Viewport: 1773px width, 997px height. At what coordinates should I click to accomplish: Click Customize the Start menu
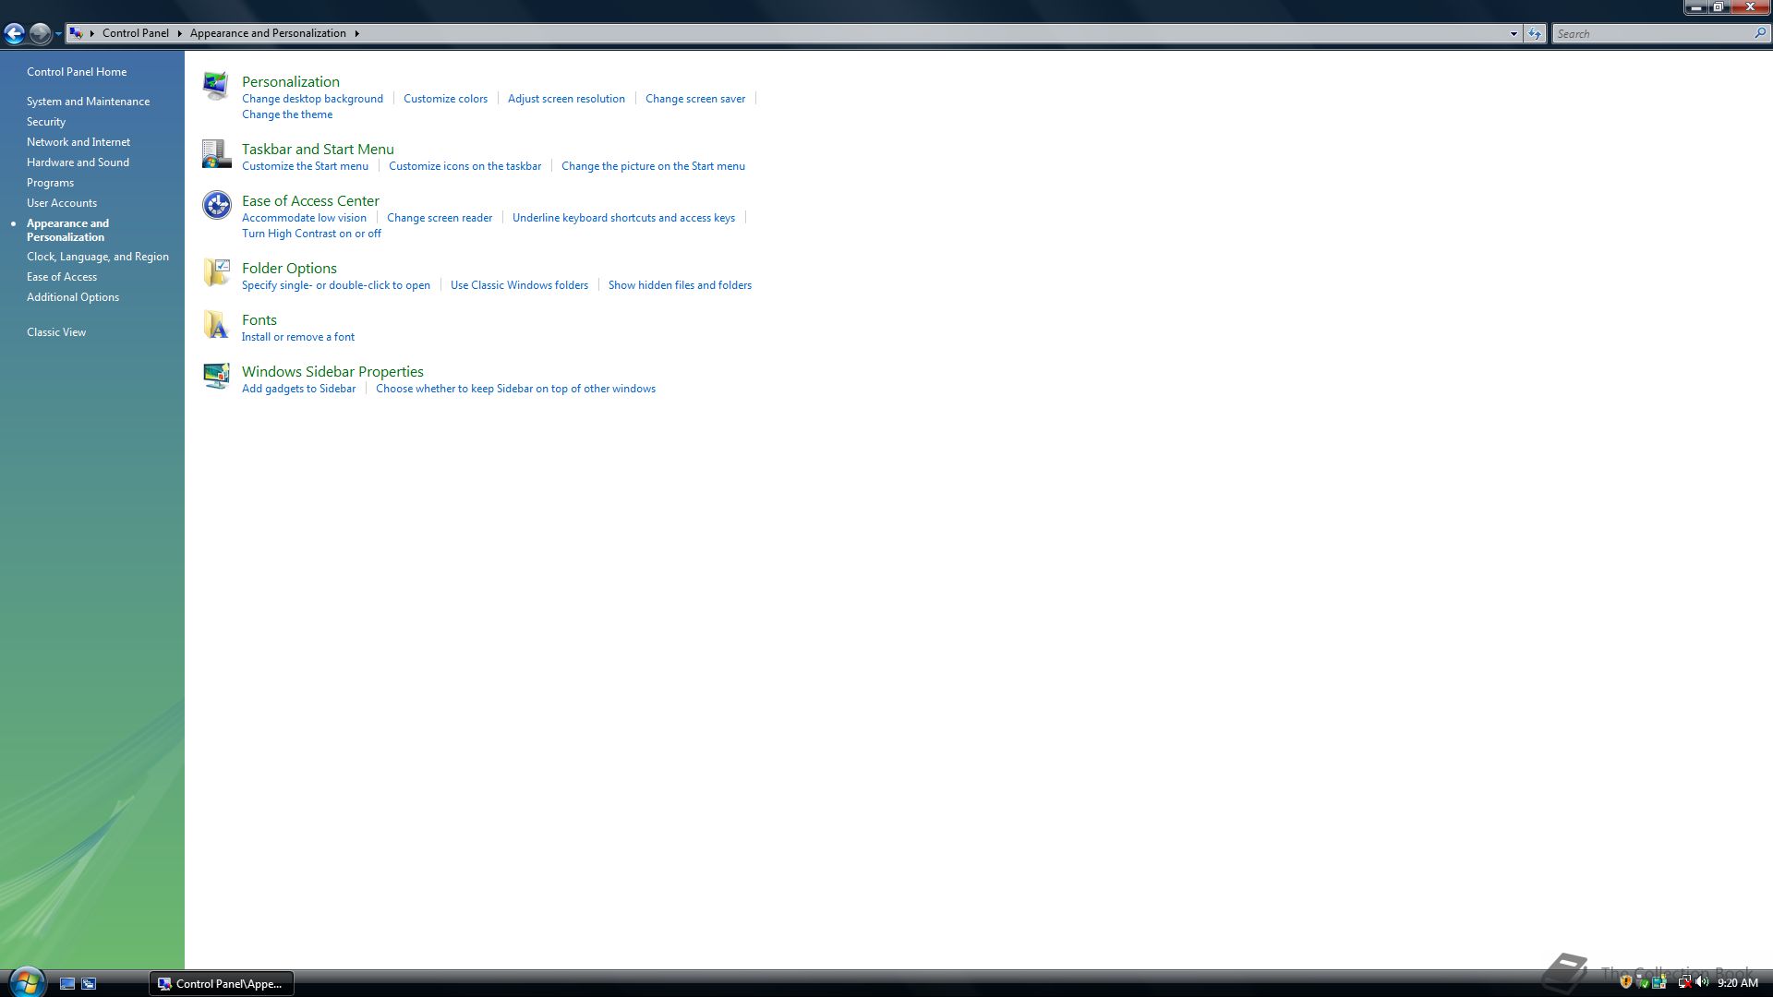(x=305, y=166)
